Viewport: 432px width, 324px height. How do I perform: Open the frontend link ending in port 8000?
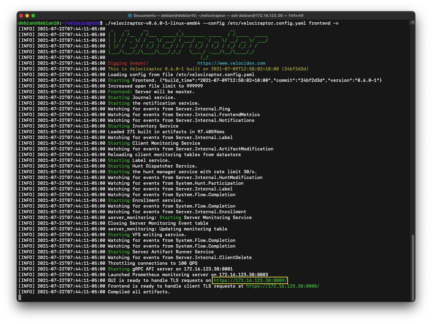click(x=282, y=286)
